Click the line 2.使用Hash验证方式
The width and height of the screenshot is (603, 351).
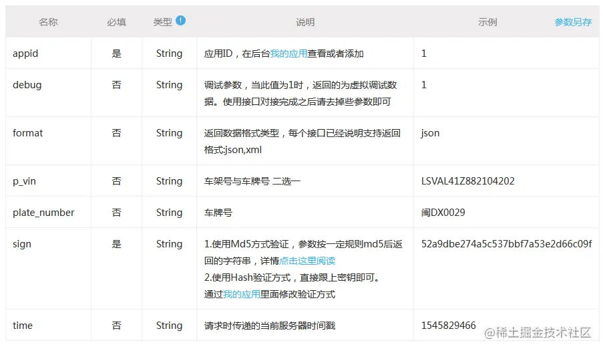[x=292, y=277]
